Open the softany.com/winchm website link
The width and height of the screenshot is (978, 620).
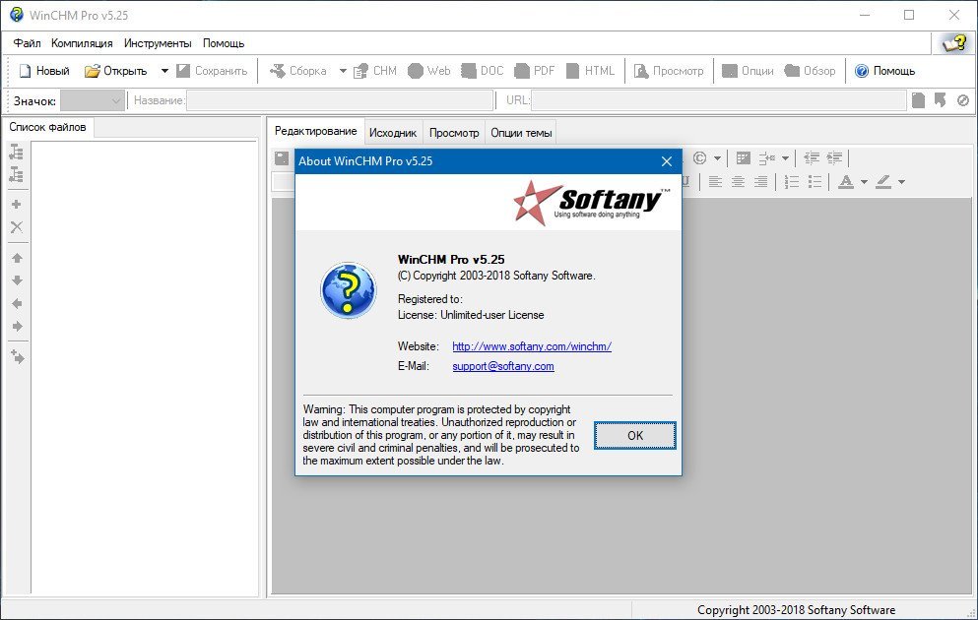click(532, 346)
